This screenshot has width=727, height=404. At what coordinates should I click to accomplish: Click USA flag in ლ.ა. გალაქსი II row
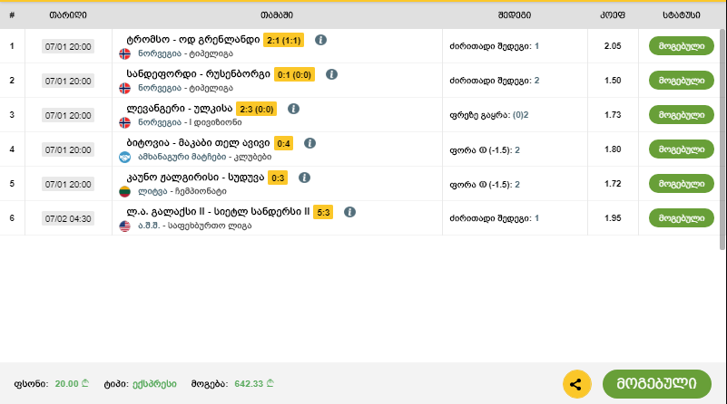124,226
